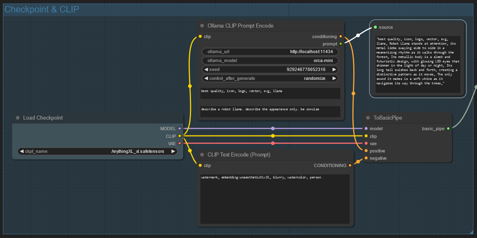Increase the seed value with right arrow
Screen dimensions: 477x238
(334, 70)
